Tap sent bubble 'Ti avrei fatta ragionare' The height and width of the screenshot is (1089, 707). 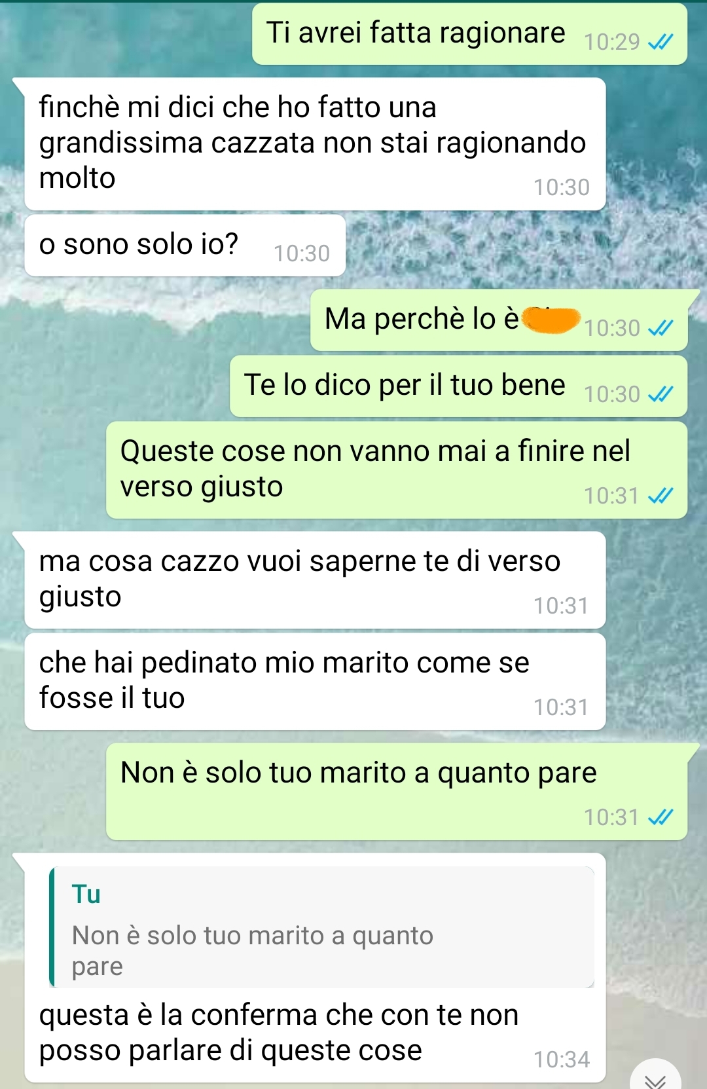[469, 34]
